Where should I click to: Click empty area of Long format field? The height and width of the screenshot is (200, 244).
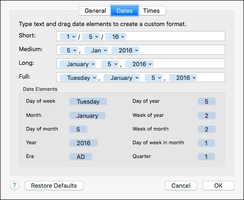tap(188, 63)
